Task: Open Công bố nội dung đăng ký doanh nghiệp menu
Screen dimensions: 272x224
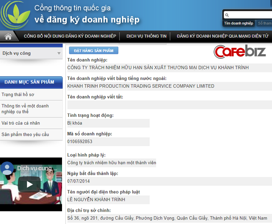Action: pyautogui.click(x=70, y=36)
